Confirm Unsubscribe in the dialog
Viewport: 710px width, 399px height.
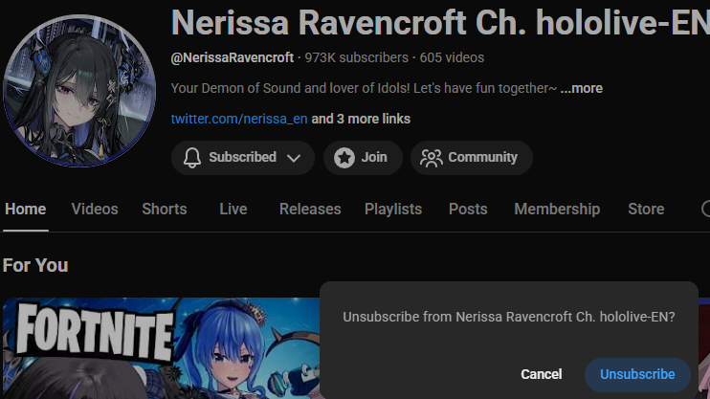[x=637, y=374]
